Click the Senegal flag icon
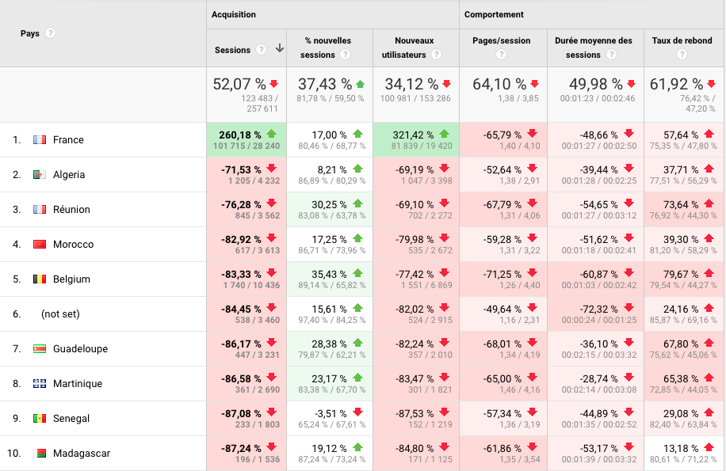This screenshot has width=726, height=471. pyautogui.click(x=40, y=419)
